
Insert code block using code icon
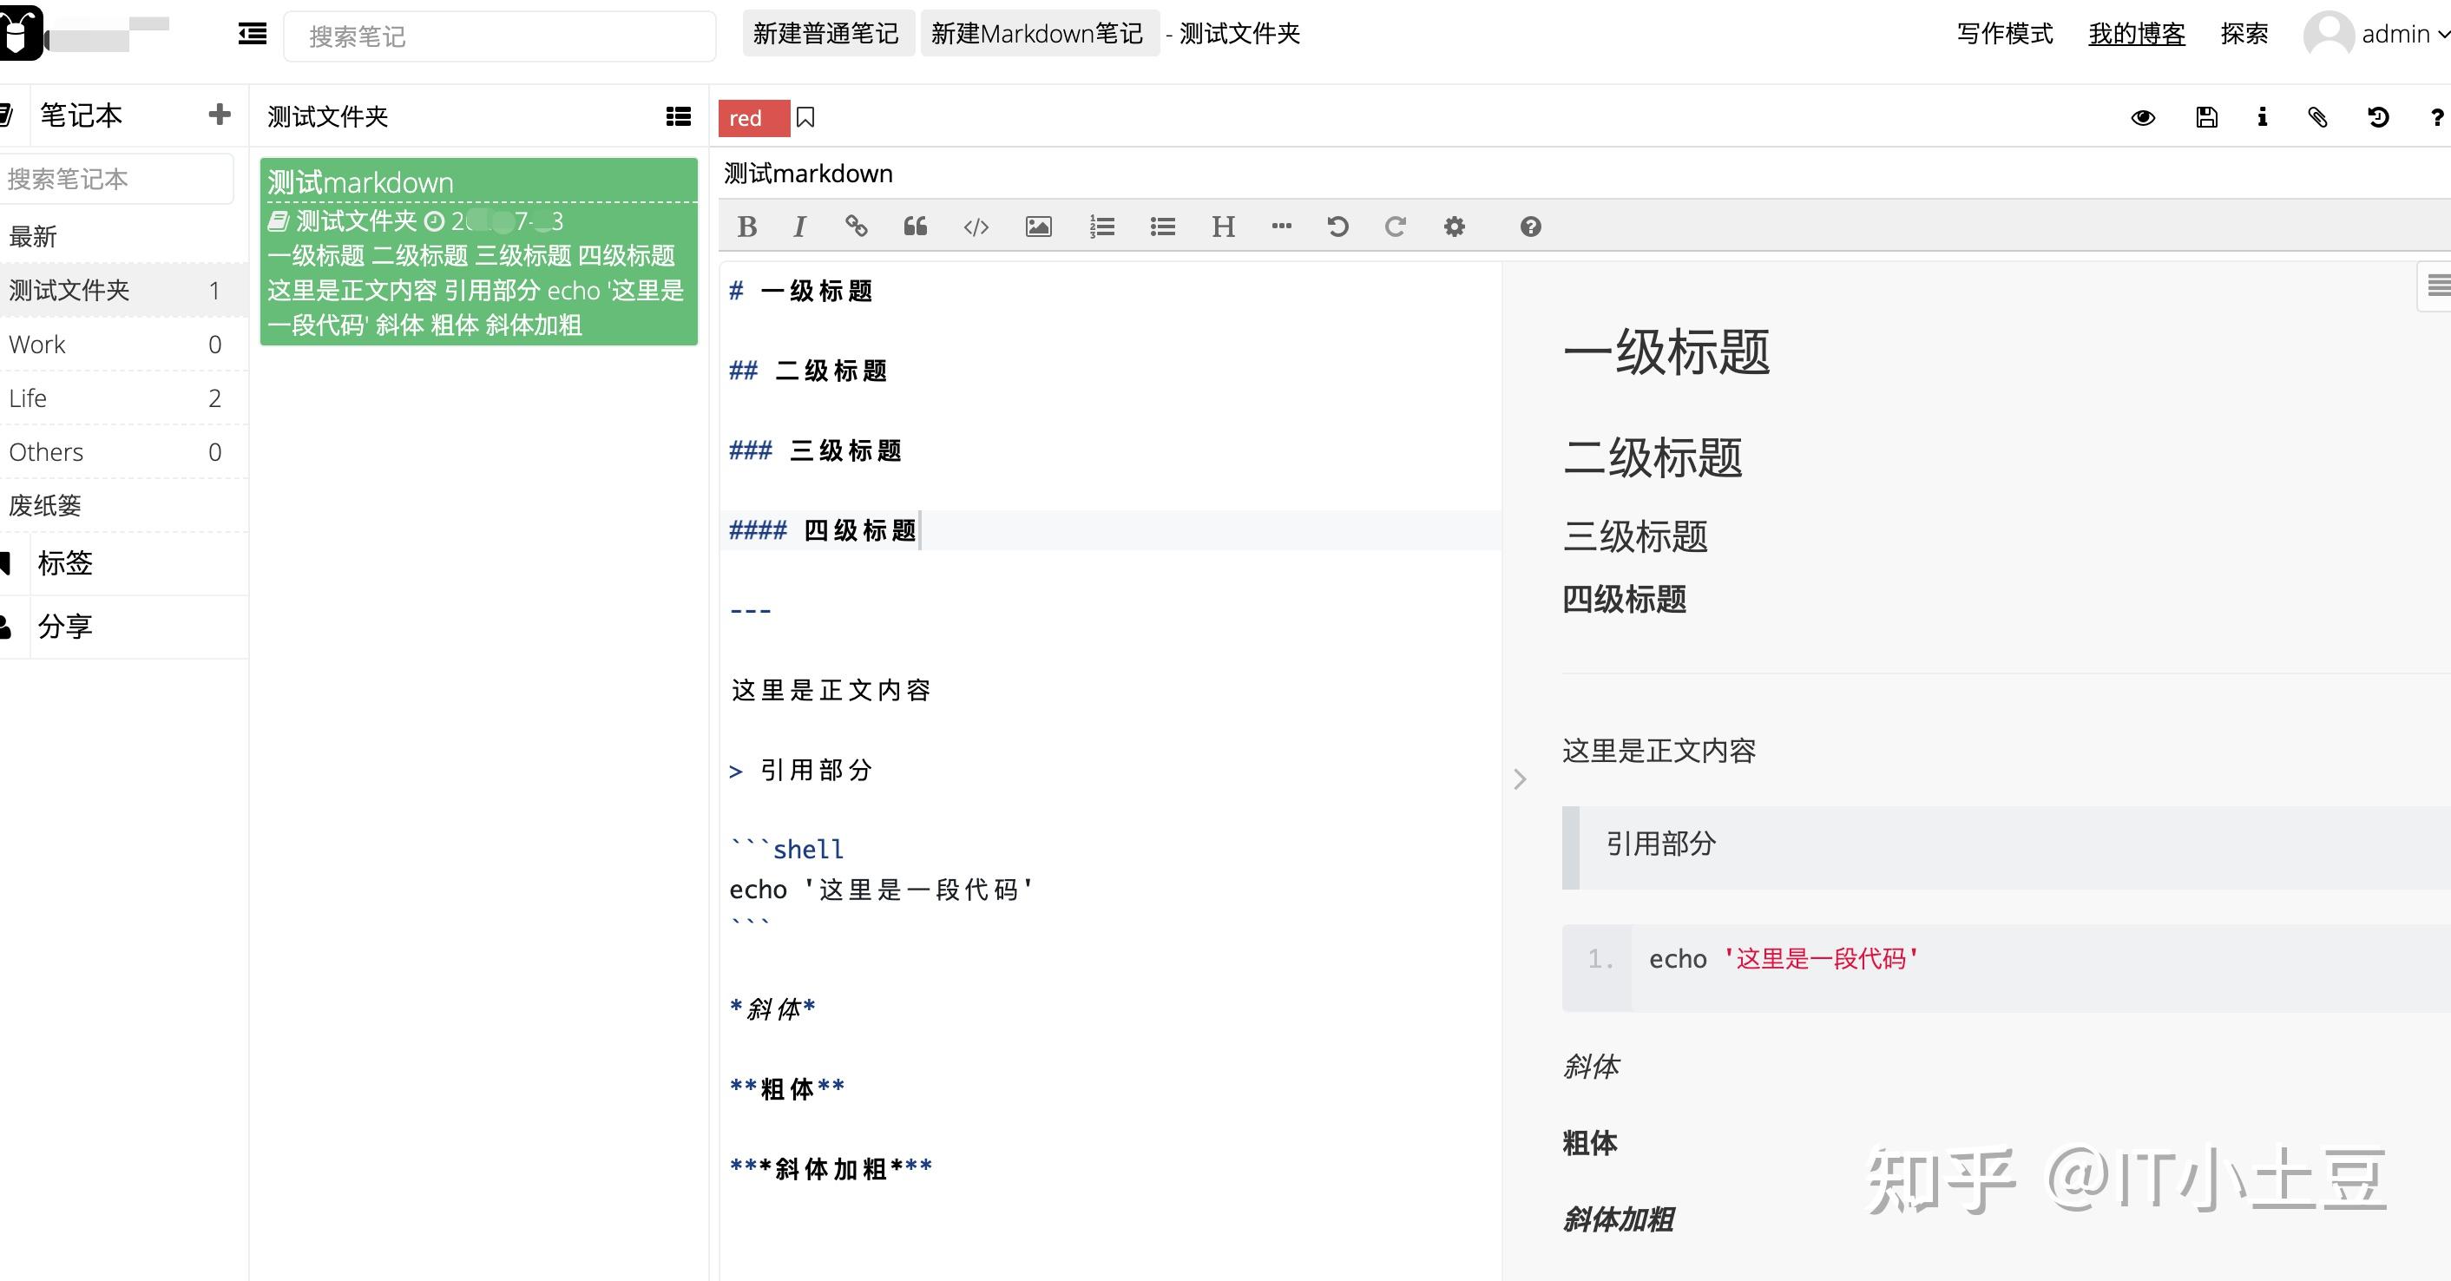tap(976, 227)
